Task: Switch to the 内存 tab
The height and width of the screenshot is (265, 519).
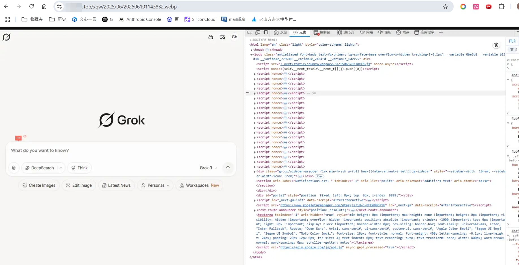Action: [x=403, y=32]
